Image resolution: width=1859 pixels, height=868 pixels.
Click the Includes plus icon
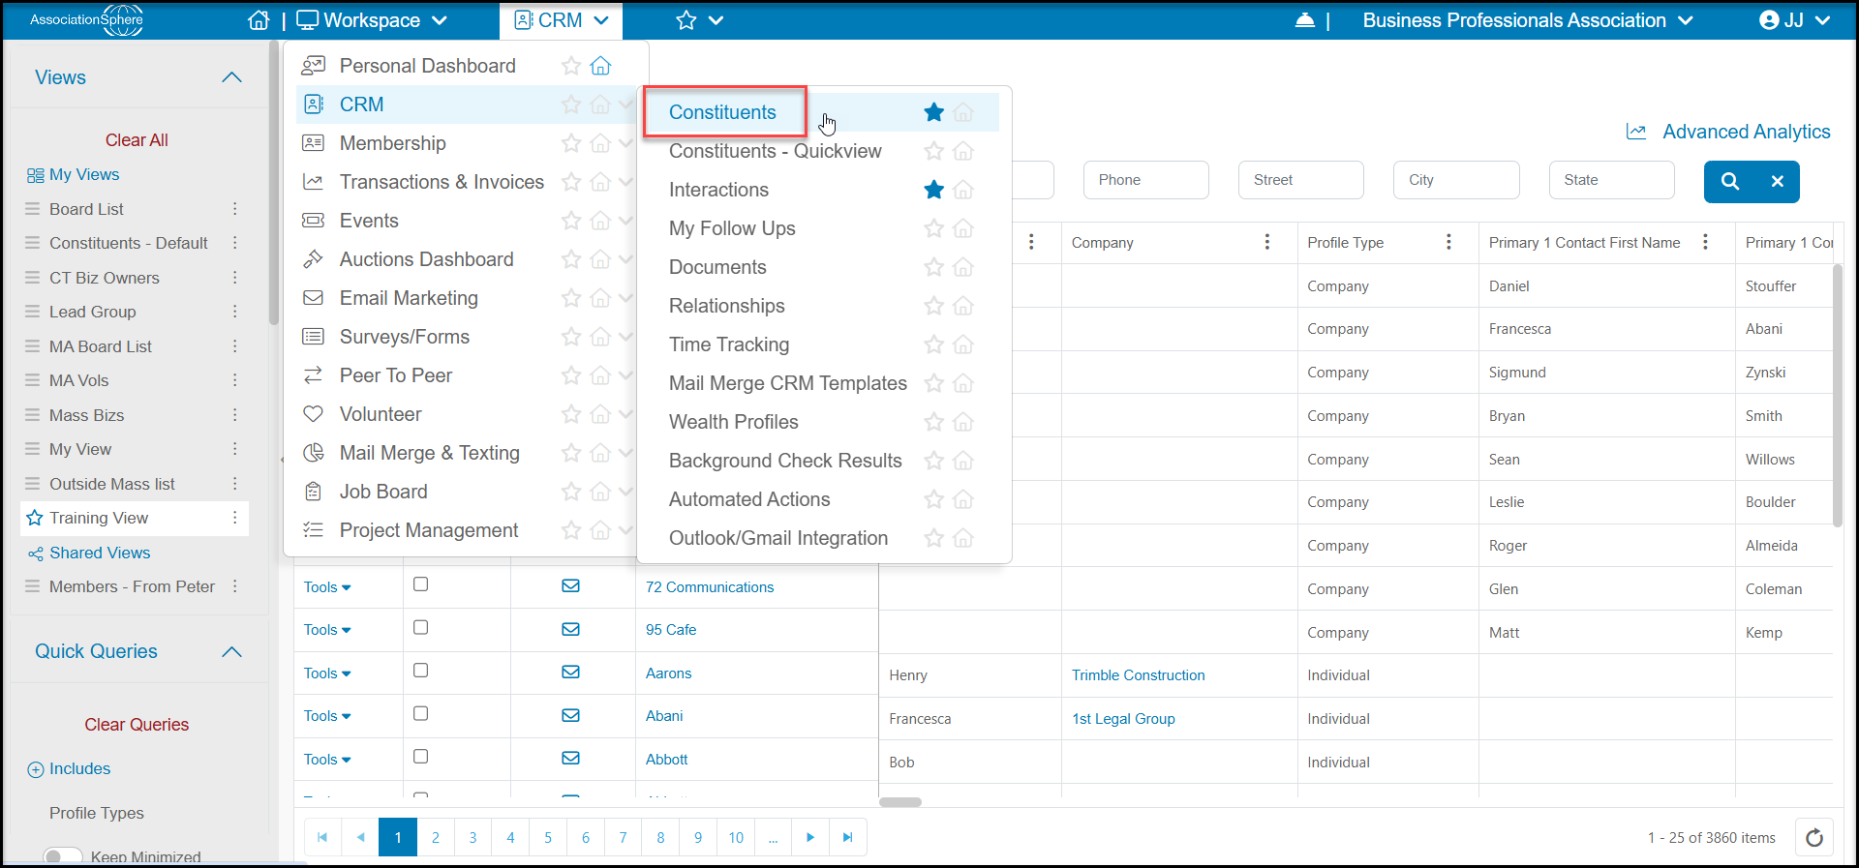[36, 769]
